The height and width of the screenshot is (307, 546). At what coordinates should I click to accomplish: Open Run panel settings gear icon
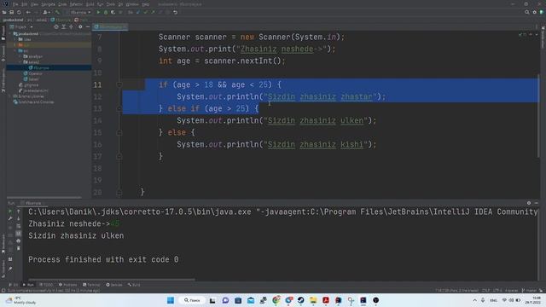coord(529,203)
